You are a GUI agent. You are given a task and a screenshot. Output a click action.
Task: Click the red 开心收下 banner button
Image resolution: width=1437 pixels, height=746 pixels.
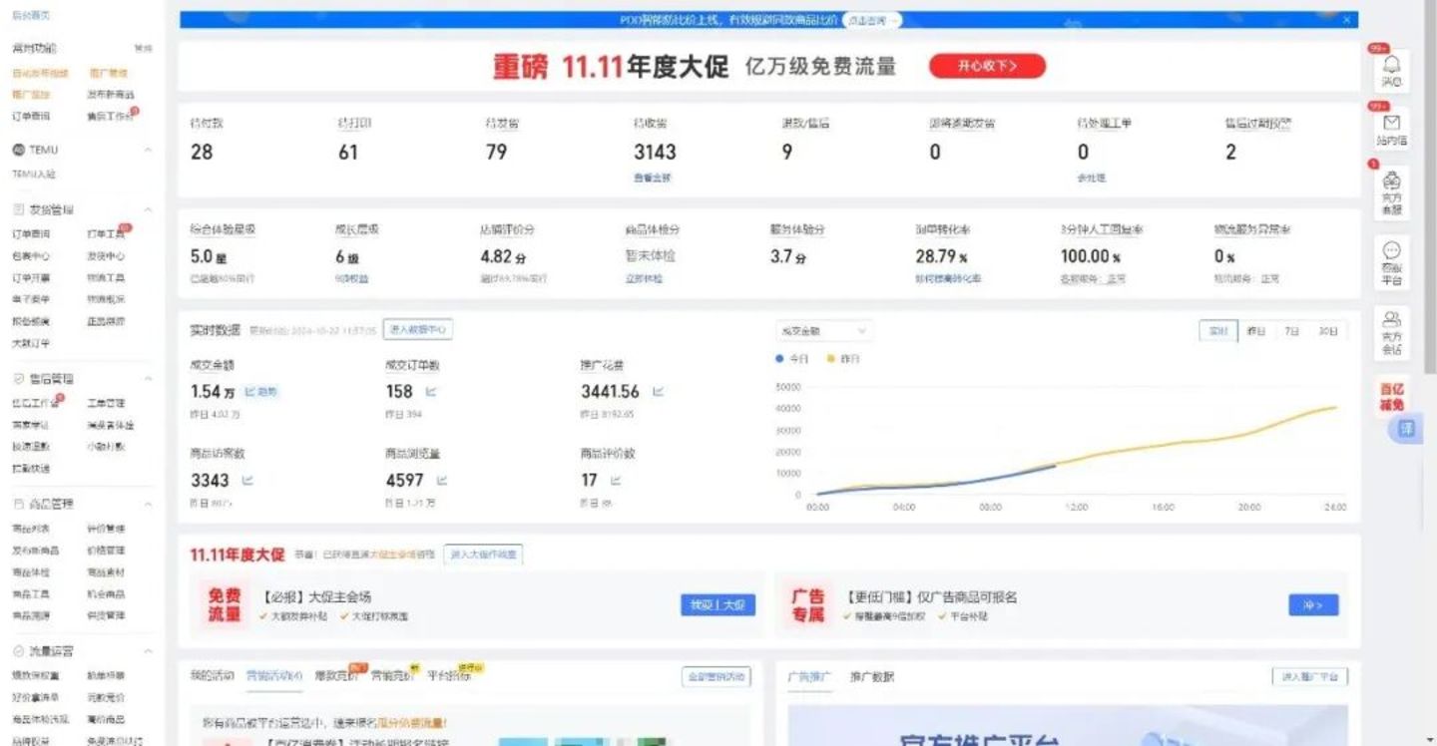987,67
